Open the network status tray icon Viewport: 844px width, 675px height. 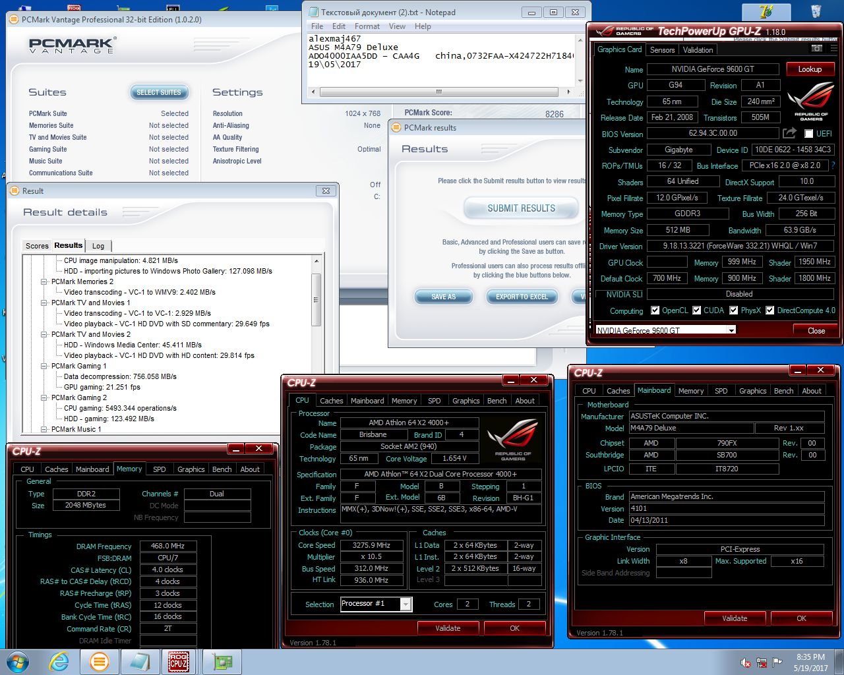[762, 662]
